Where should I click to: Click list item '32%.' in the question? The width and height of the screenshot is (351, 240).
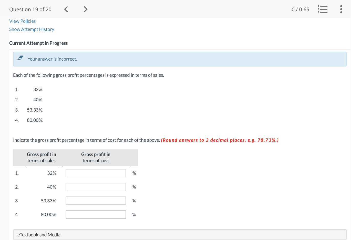tap(38, 90)
